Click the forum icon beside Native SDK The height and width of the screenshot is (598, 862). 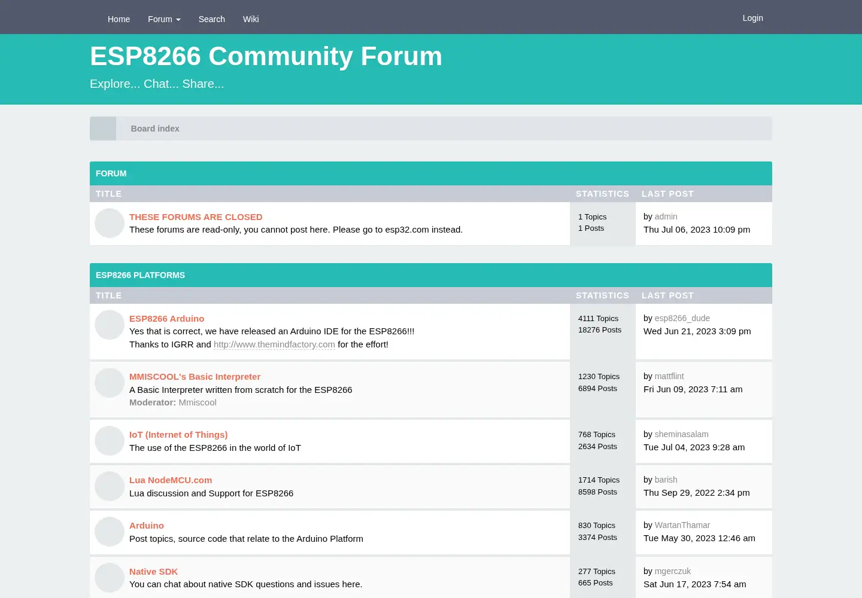click(x=110, y=578)
